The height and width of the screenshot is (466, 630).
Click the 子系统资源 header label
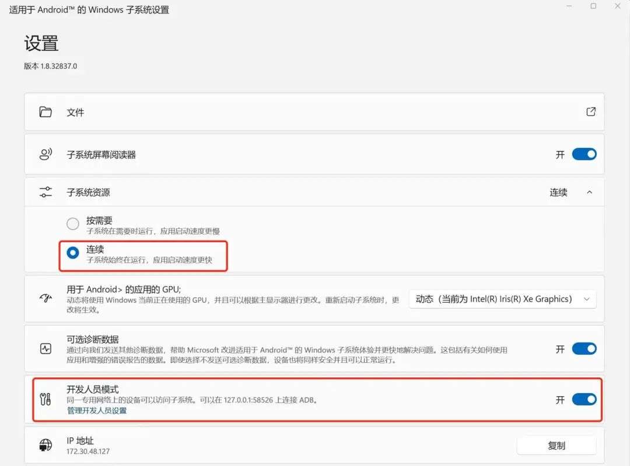89,192
